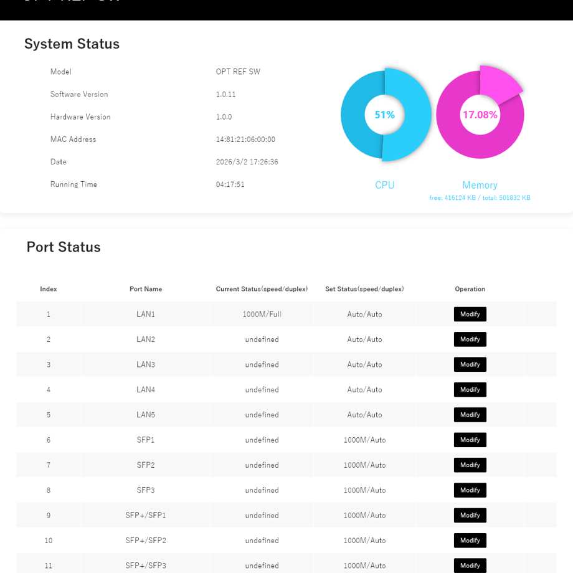Image resolution: width=573 pixels, height=573 pixels.
Task: Click the Port Name column header
Action: pos(146,289)
